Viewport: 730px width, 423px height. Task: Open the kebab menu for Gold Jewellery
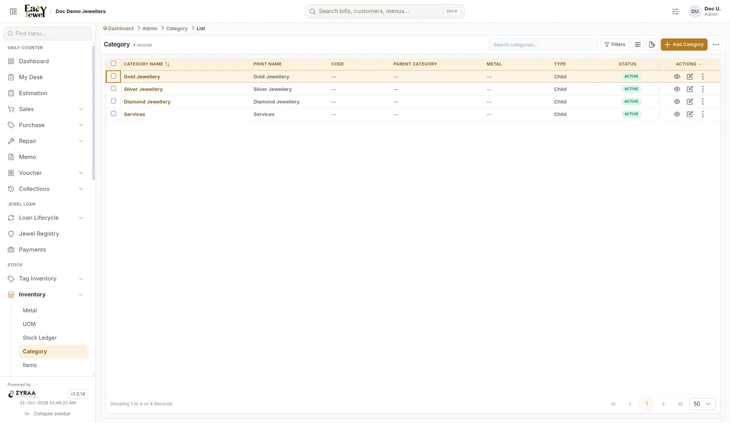pos(703,77)
